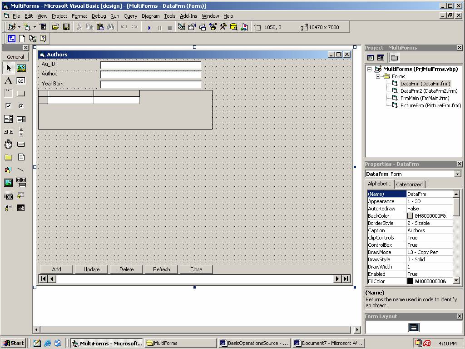Collapse the MultiForms project tree node

point(370,69)
